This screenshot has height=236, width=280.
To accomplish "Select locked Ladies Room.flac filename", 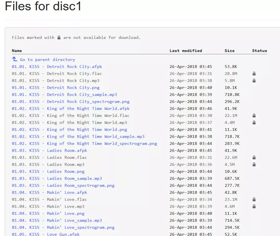I will click(x=49, y=157).
